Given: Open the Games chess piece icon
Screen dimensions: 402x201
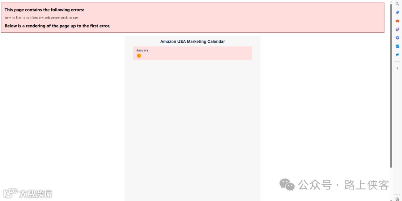Looking at the screenshot, I should [x=397, y=29].
